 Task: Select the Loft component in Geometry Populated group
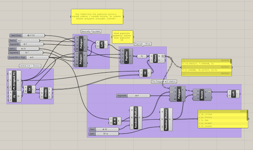(x=102, y=45)
